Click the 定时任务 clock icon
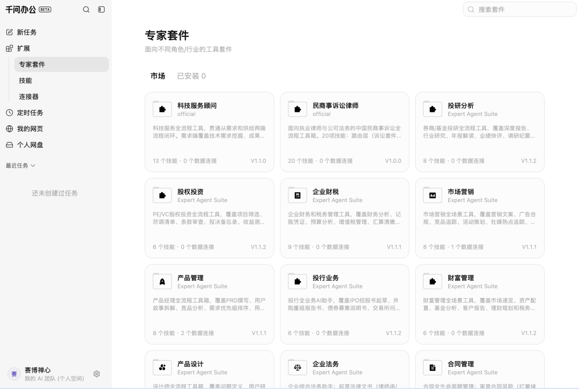The image size is (579, 389). [x=10, y=113]
